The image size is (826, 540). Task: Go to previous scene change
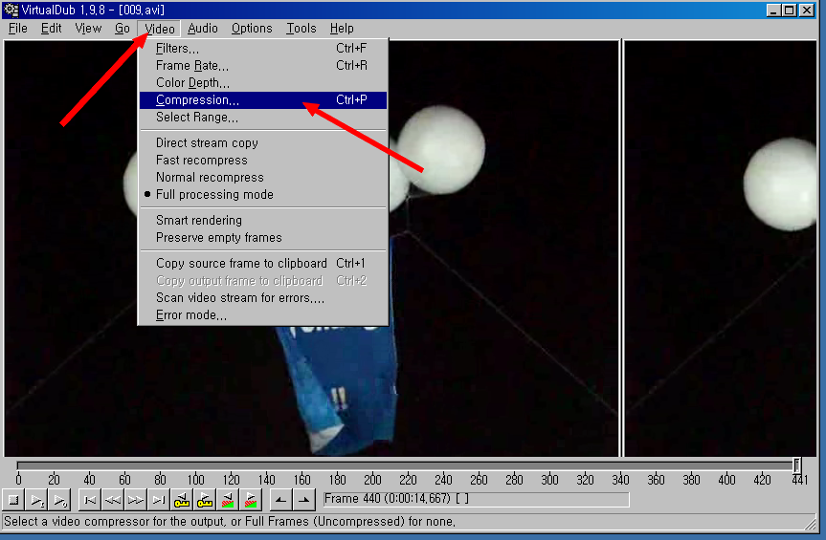pos(228,500)
